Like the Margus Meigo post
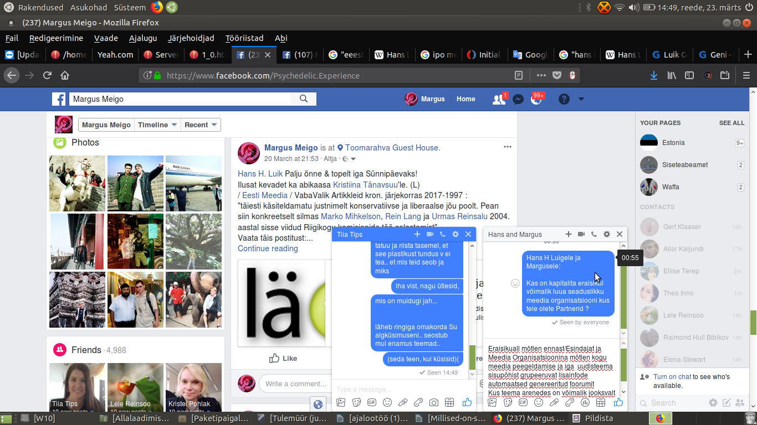The height and width of the screenshot is (425, 757). tap(283, 359)
